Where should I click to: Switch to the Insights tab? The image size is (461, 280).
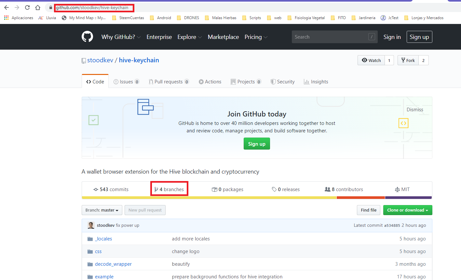coord(316,82)
